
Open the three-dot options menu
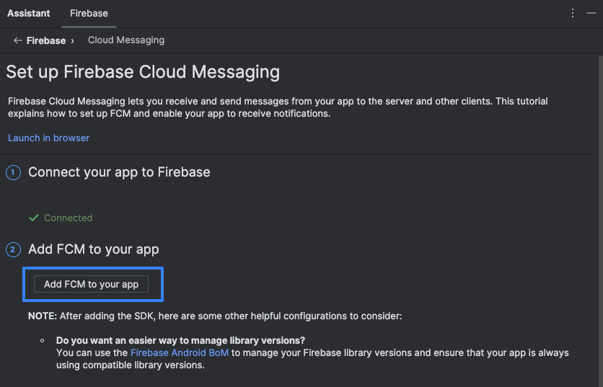pyautogui.click(x=573, y=13)
